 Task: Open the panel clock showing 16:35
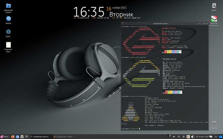click(x=202, y=137)
